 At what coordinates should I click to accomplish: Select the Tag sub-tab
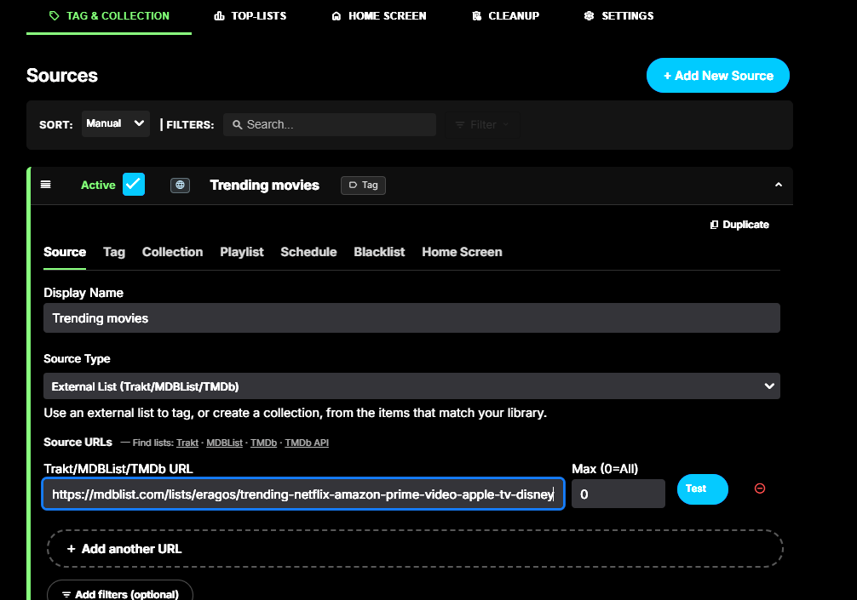(114, 252)
